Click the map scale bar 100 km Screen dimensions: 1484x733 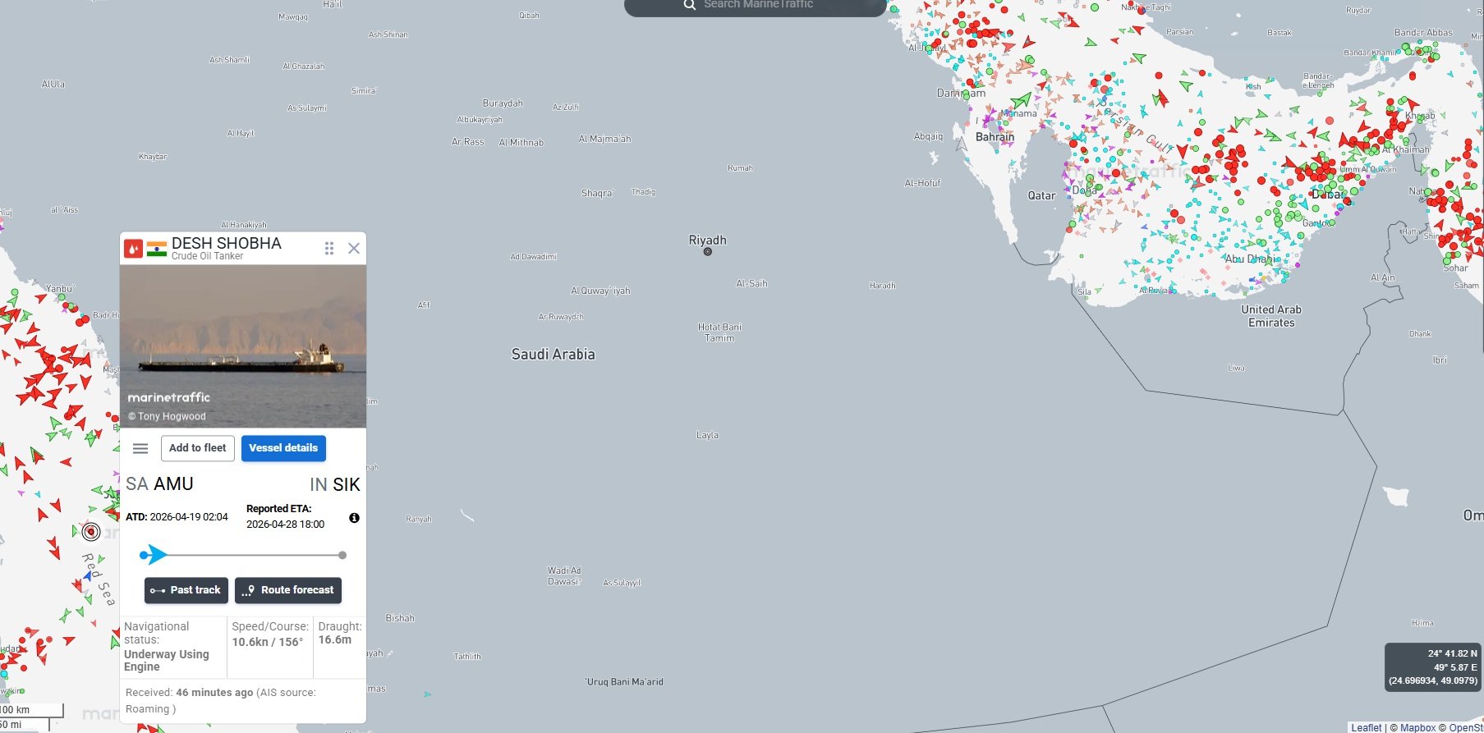click(x=31, y=710)
